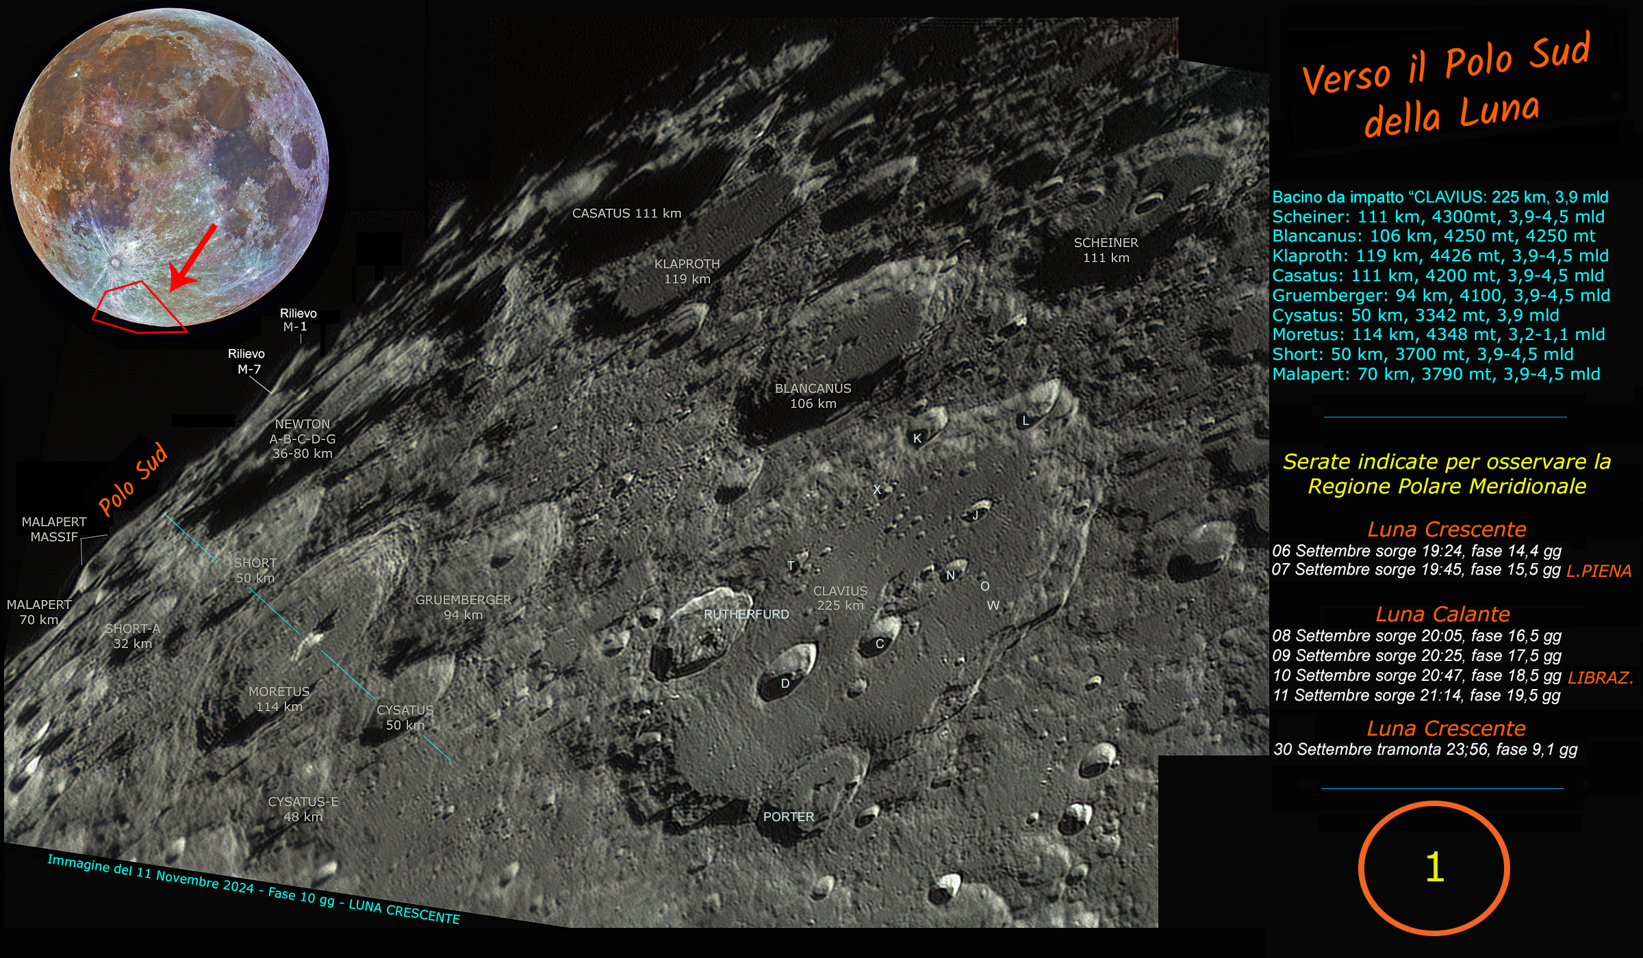Click the CLAVIUS 225 km label
Screen dimensions: 1643x958
tap(840, 598)
